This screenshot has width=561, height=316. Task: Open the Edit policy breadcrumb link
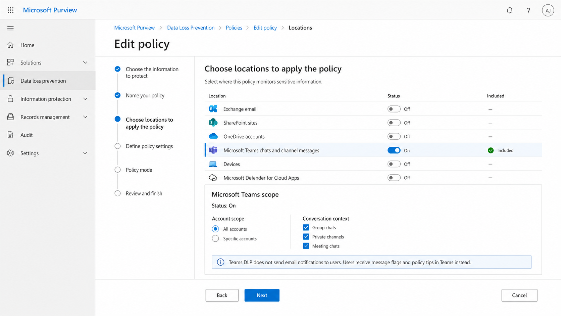(x=265, y=28)
